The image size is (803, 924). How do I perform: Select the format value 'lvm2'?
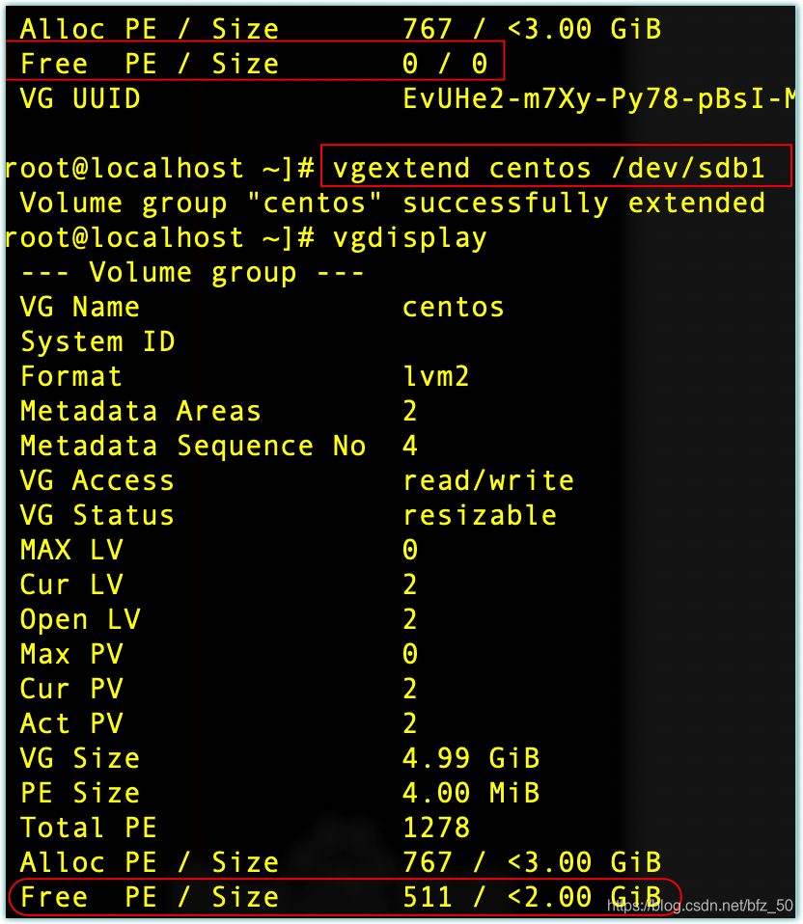tap(435, 377)
